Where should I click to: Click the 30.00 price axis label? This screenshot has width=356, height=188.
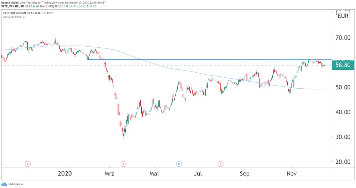[343, 137]
